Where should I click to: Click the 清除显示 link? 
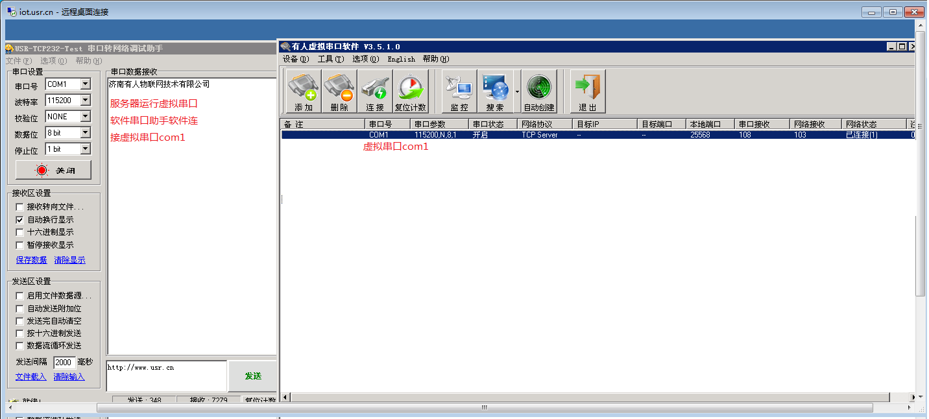click(x=69, y=260)
